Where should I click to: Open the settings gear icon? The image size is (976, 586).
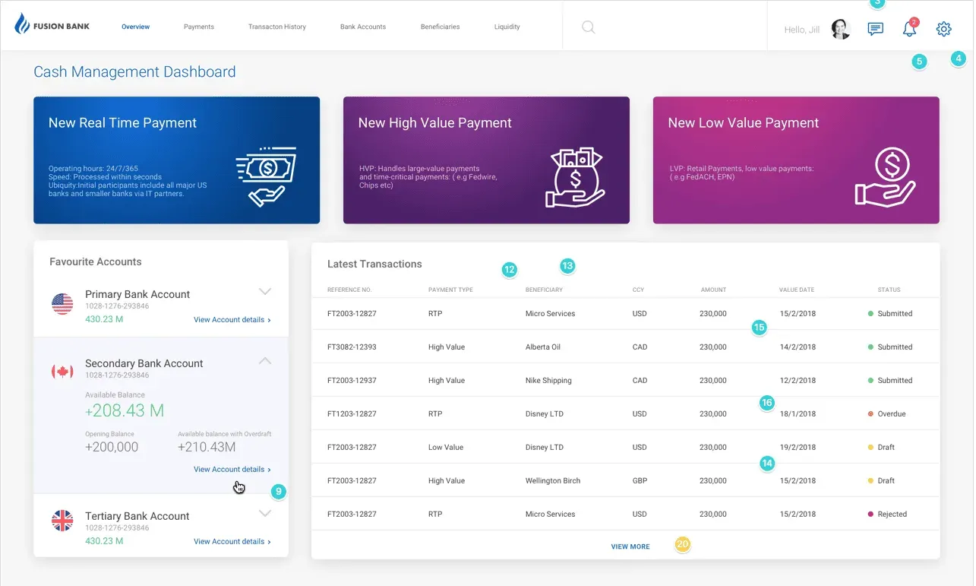pos(944,29)
